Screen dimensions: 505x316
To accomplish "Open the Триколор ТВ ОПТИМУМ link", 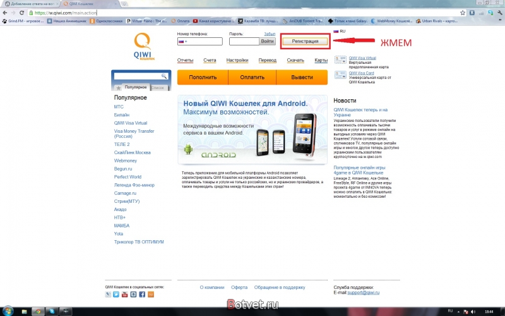I will (139, 242).
